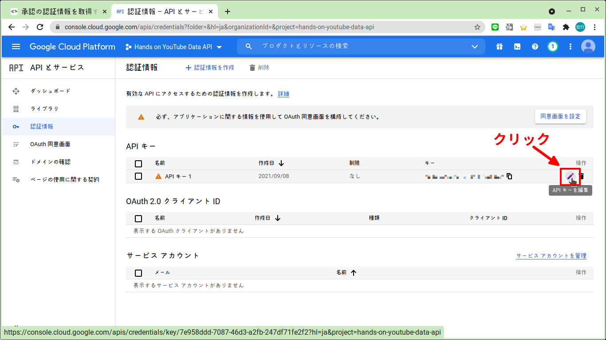Screen dimensions: 606x340
Task: Open the サービス アカウントを管理 link
Action: [x=551, y=255]
